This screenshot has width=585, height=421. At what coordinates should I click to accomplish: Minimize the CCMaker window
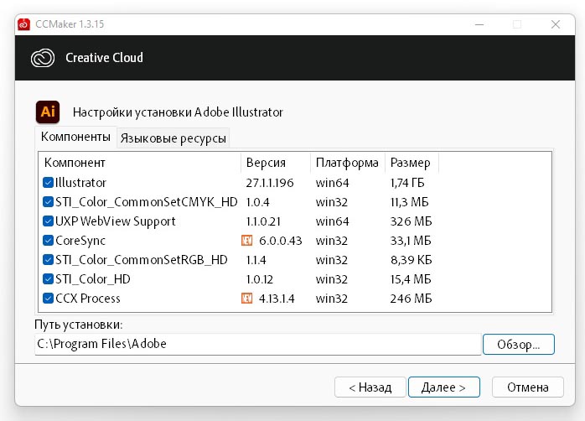479,24
